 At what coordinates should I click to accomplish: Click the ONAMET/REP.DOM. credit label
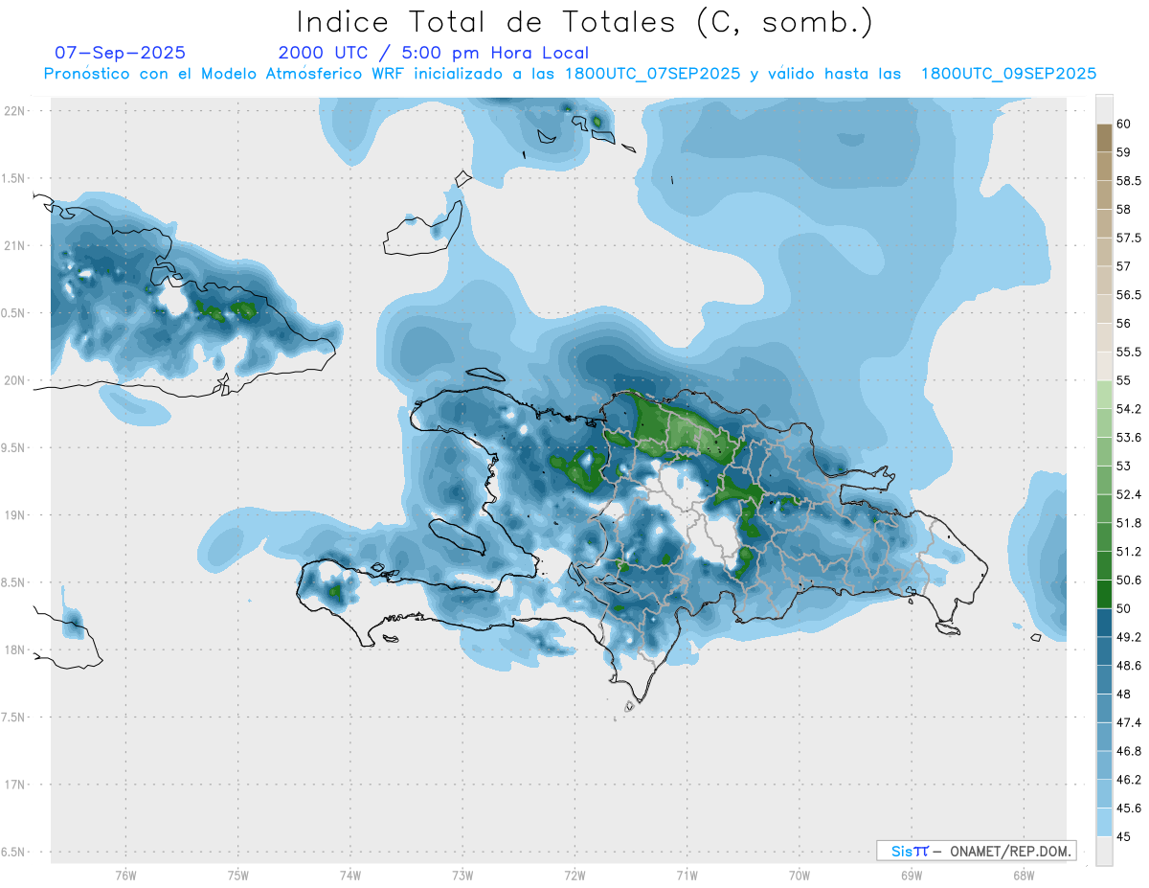1011,851
